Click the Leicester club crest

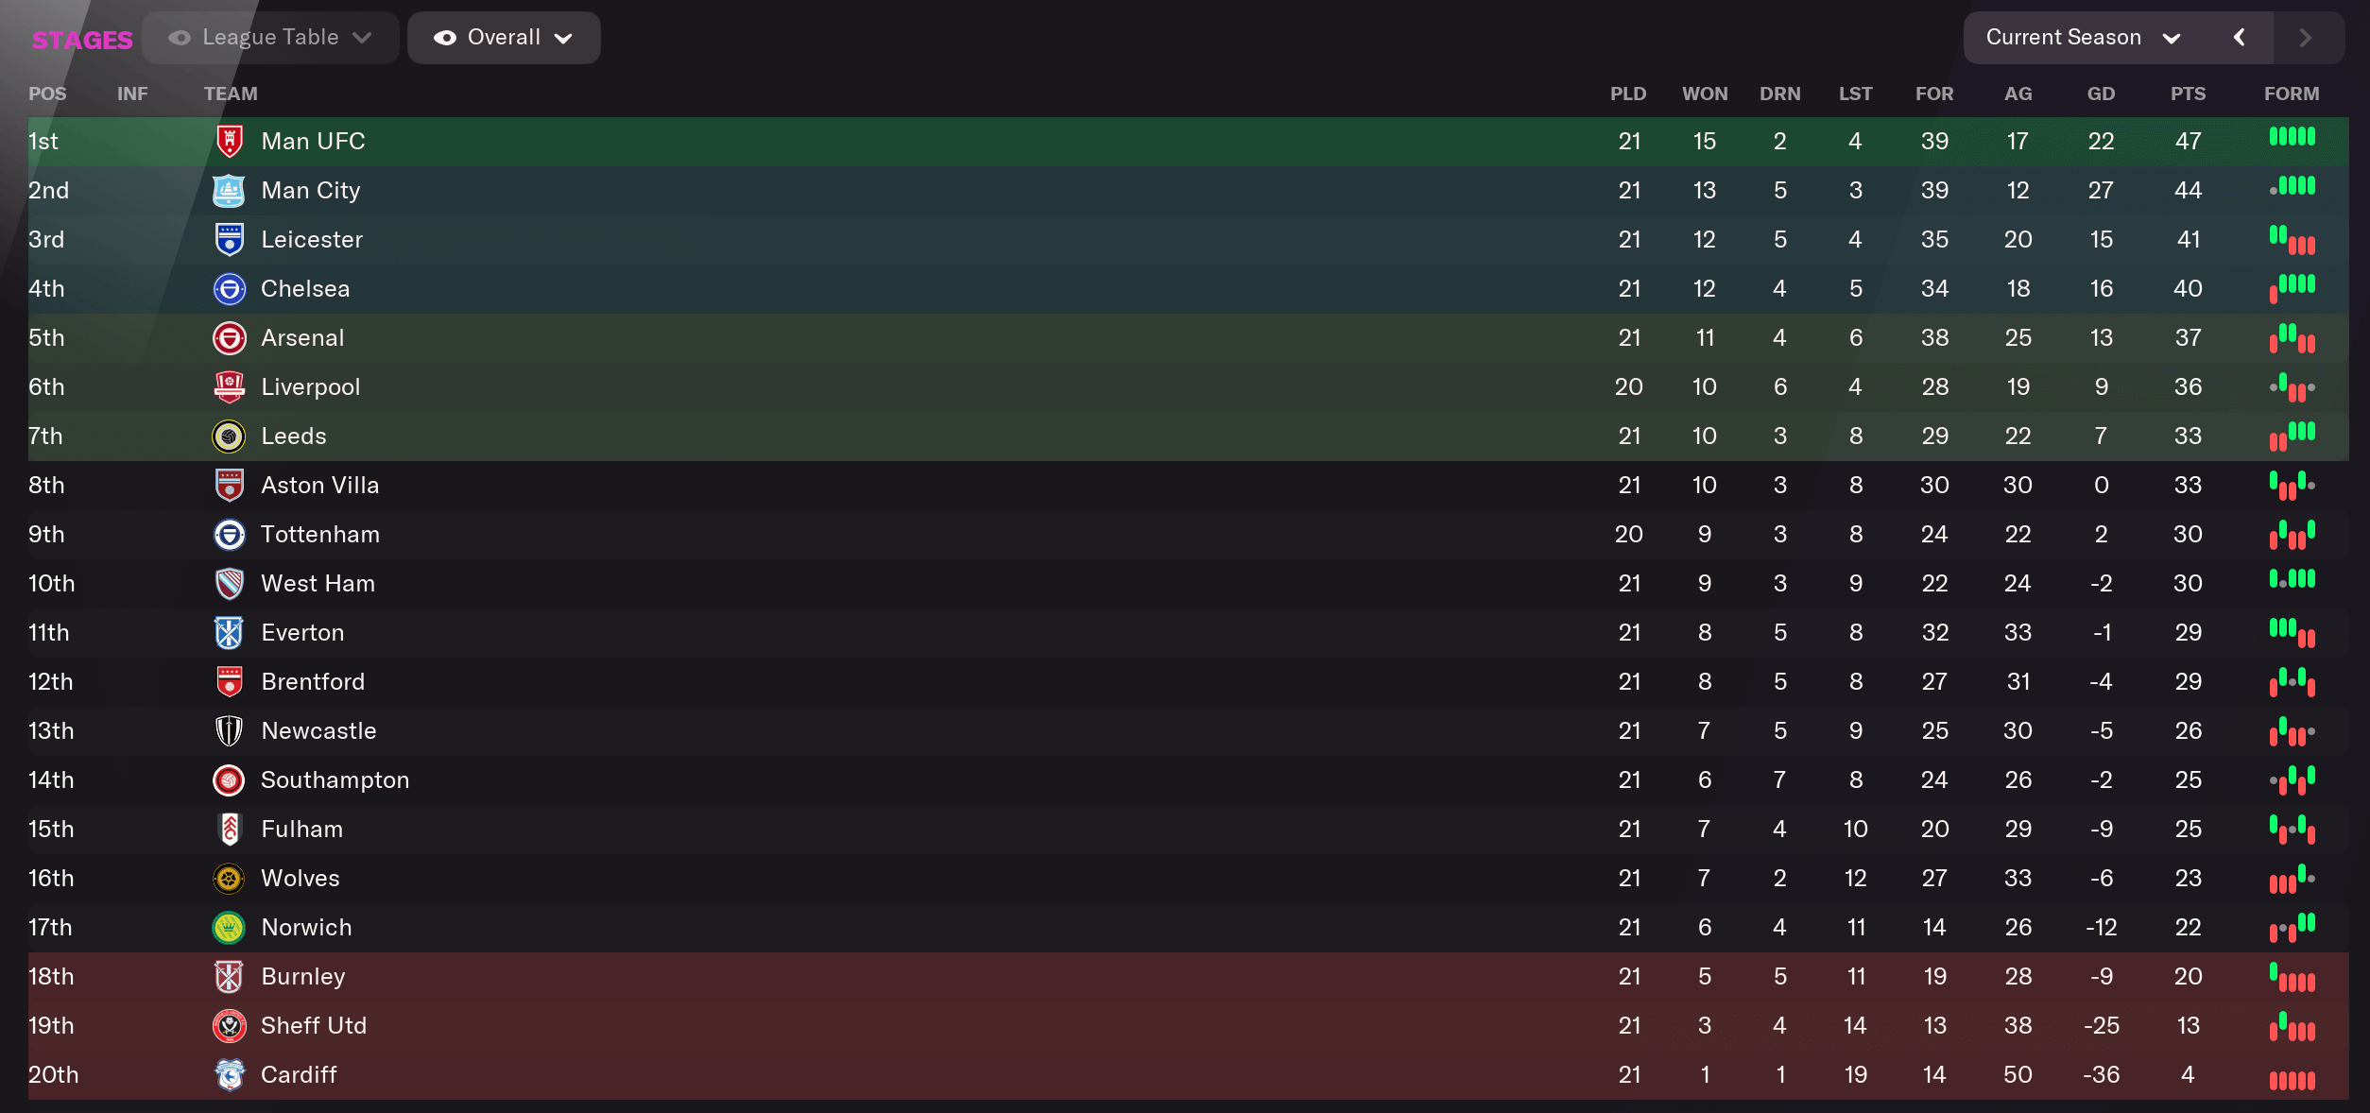(229, 239)
